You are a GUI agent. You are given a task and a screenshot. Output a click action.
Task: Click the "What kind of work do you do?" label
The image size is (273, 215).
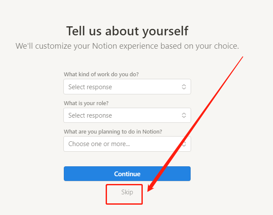pyautogui.click(x=101, y=74)
